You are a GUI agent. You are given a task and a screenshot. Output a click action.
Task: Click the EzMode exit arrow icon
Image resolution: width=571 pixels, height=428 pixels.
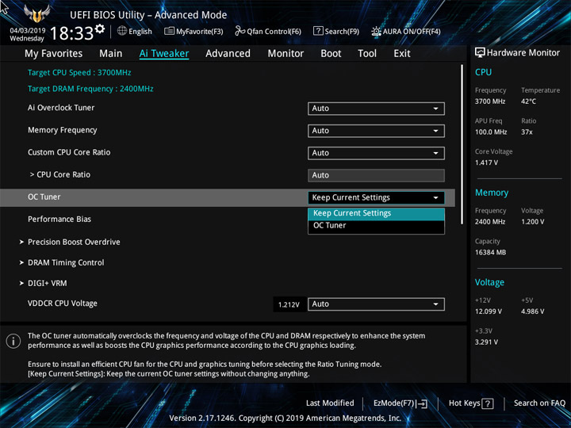pos(422,403)
